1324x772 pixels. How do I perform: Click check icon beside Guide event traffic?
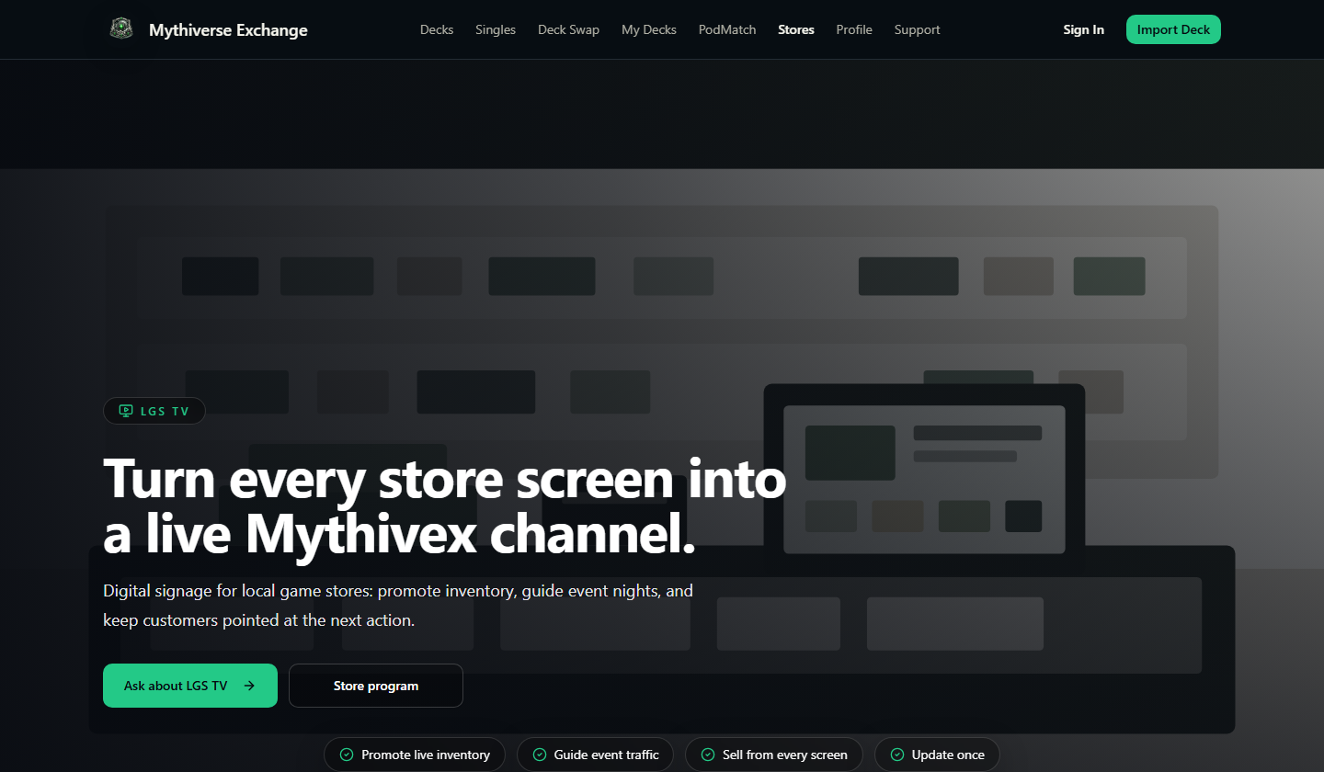pos(540,755)
